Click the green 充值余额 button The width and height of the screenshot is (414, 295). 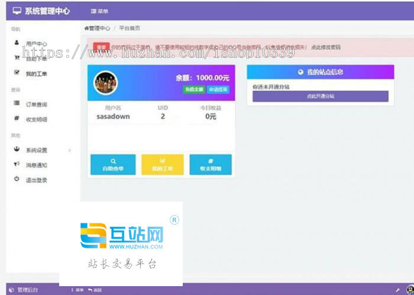coord(194,89)
